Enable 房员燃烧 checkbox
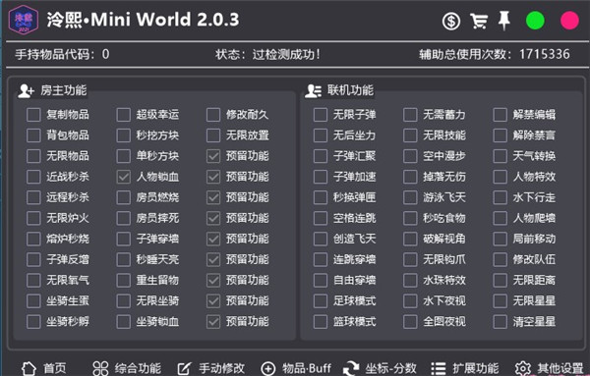Viewport: 590px width, 376px height. click(x=124, y=197)
